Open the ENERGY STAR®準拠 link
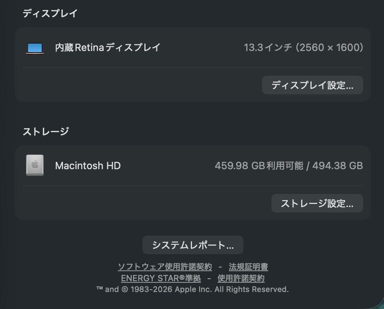Image resolution: width=384 pixels, height=309 pixels. point(161,278)
